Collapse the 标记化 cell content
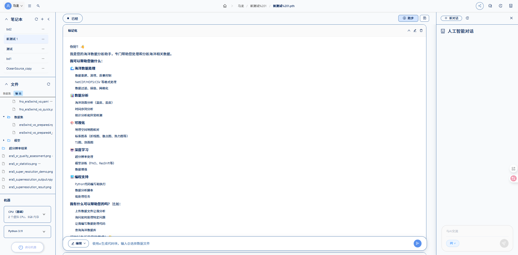 point(409,31)
